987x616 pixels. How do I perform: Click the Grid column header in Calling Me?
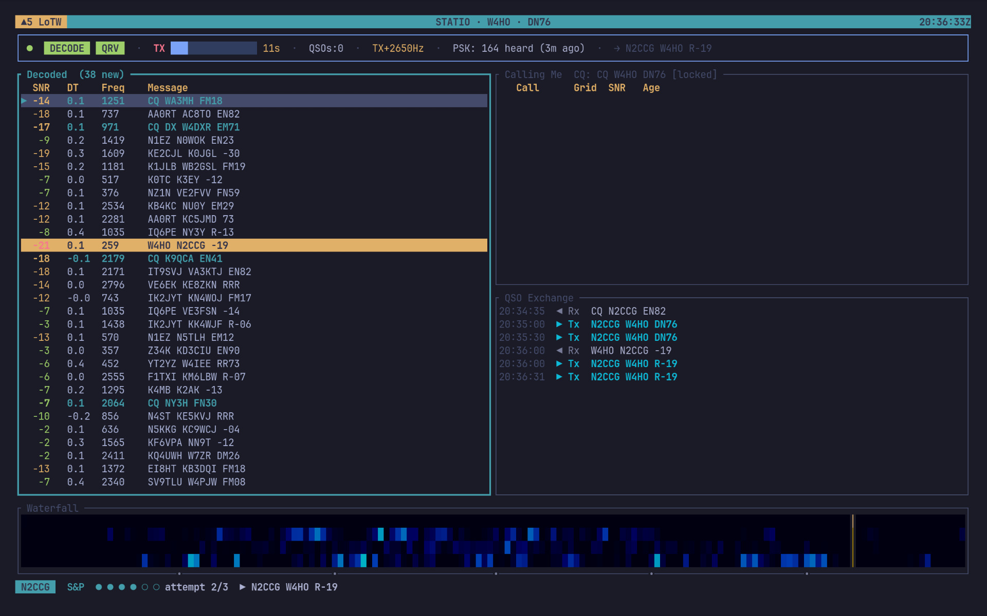(585, 88)
